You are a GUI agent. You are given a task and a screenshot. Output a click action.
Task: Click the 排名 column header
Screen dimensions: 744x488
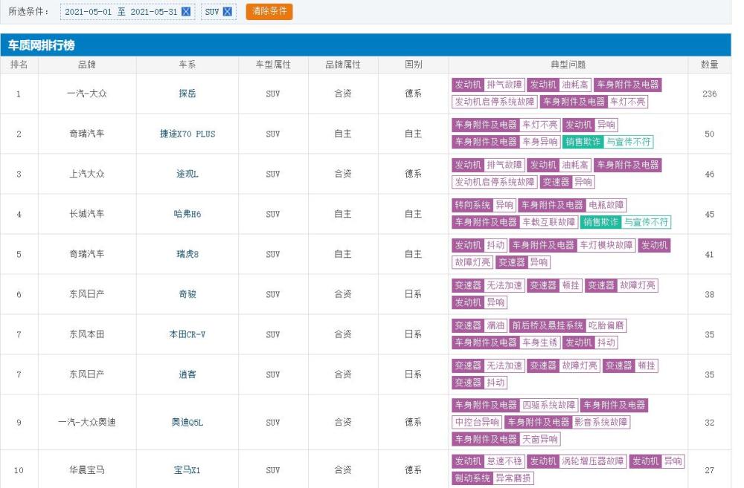point(19,65)
